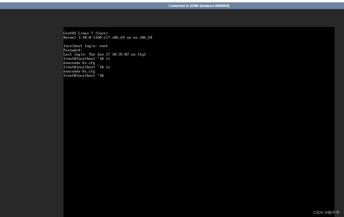Click the CentOS Linux 7 (Core) text
344x217 pixels.
[85, 33]
